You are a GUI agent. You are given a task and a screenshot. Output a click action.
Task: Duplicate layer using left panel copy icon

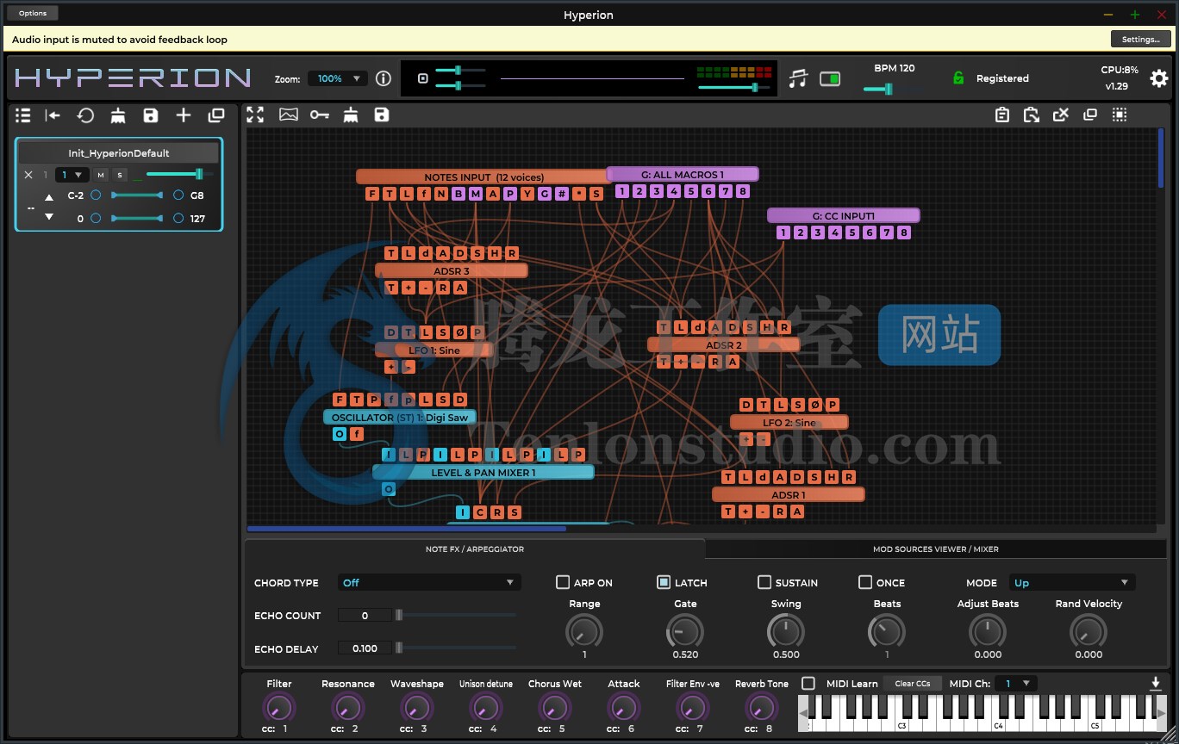click(216, 115)
